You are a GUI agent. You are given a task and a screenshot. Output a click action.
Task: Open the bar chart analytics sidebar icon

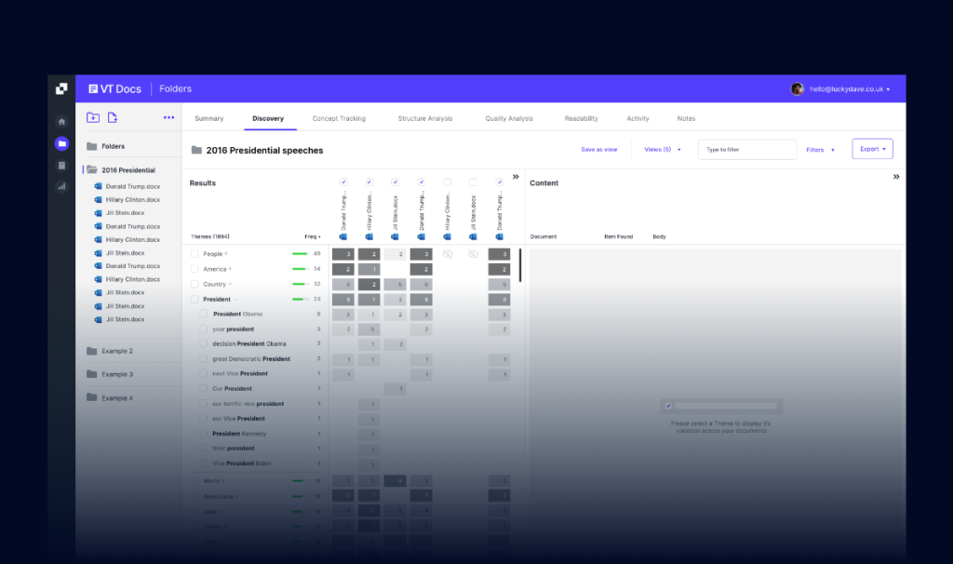tap(61, 186)
